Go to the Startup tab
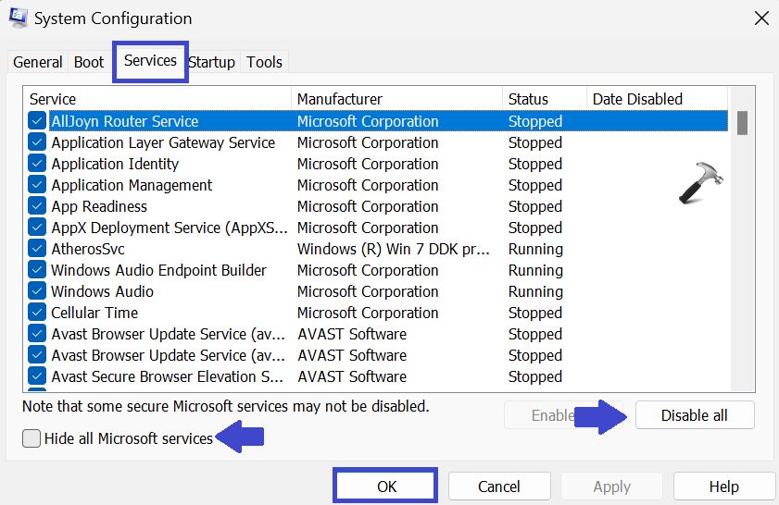This screenshot has height=505, width=779. [x=211, y=62]
